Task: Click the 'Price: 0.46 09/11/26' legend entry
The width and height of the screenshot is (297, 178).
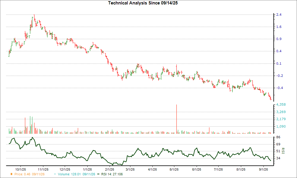Action: (29, 174)
